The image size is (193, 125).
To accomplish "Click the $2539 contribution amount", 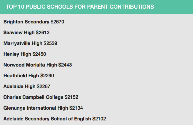I will 50,43.
